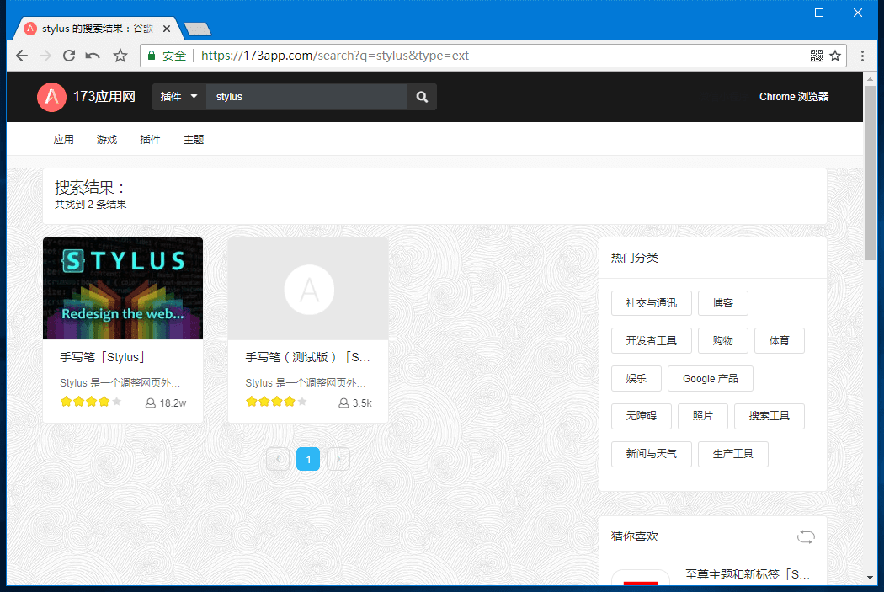Click the search magnifier icon

[421, 97]
